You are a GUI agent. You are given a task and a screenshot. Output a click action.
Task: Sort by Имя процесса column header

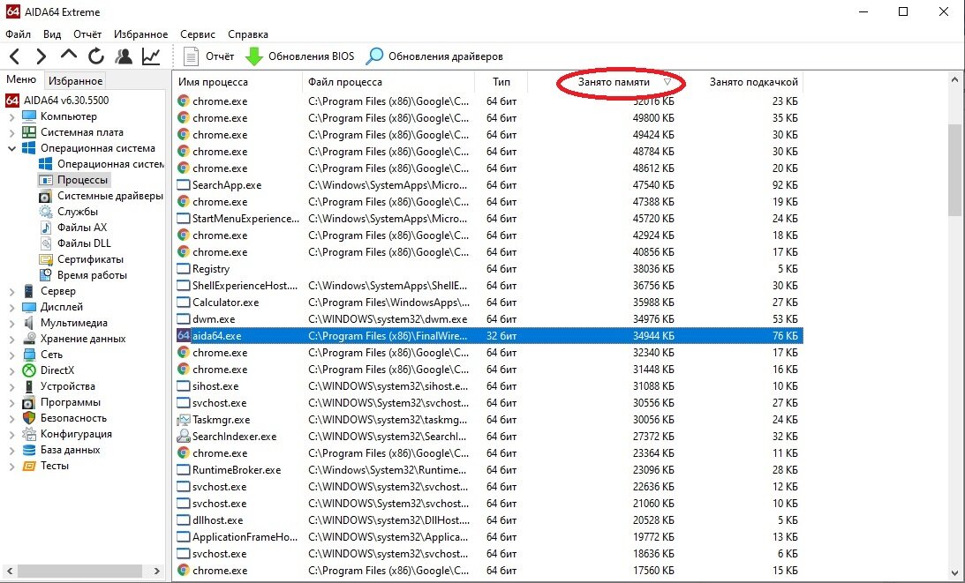237,82
